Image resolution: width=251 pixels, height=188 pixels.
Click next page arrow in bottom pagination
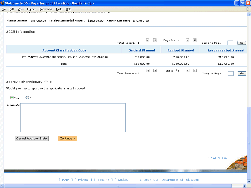tap(187, 70)
